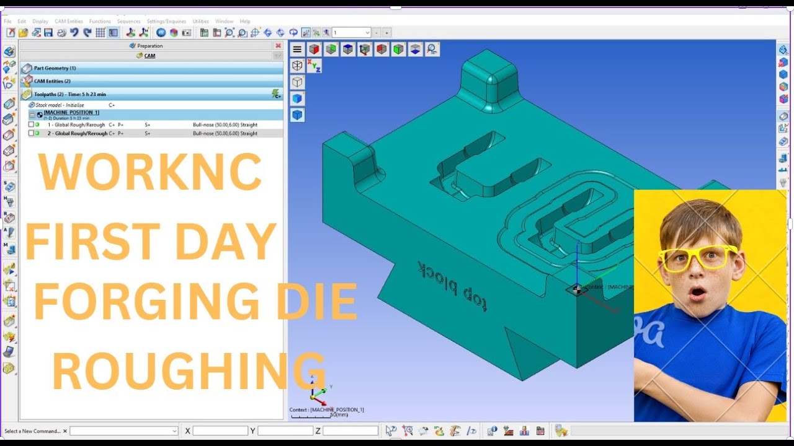Screen dimensions: 794x446
Task: Click the multicolor cube icon in toolbar
Action: coord(174,33)
